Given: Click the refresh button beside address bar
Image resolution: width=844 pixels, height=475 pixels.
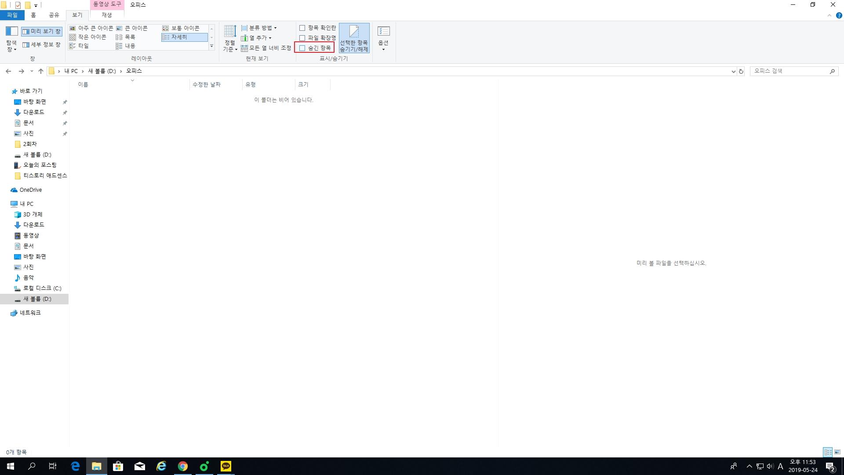Looking at the screenshot, I should click(x=741, y=71).
